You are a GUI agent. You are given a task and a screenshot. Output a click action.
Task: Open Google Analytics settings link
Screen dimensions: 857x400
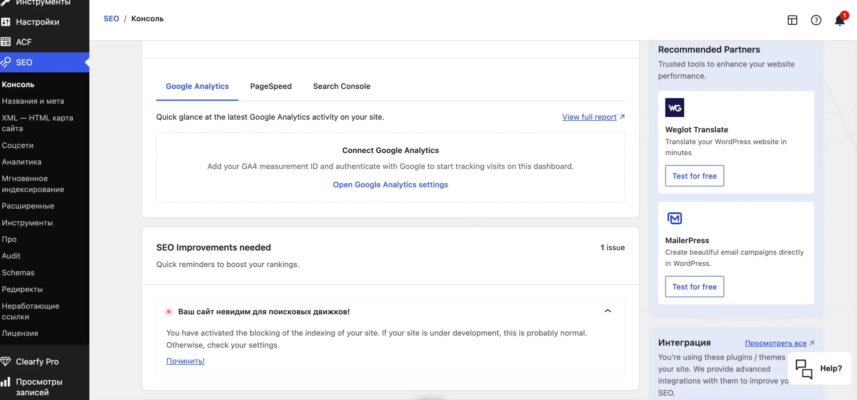pos(390,184)
